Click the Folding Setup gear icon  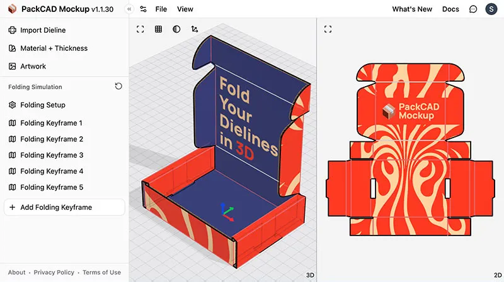12,105
